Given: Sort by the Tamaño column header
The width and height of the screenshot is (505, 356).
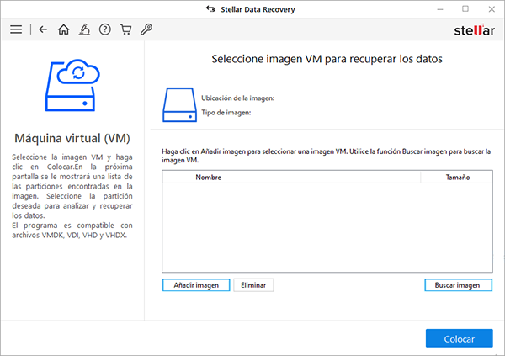Looking at the screenshot, I should coord(457,178).
